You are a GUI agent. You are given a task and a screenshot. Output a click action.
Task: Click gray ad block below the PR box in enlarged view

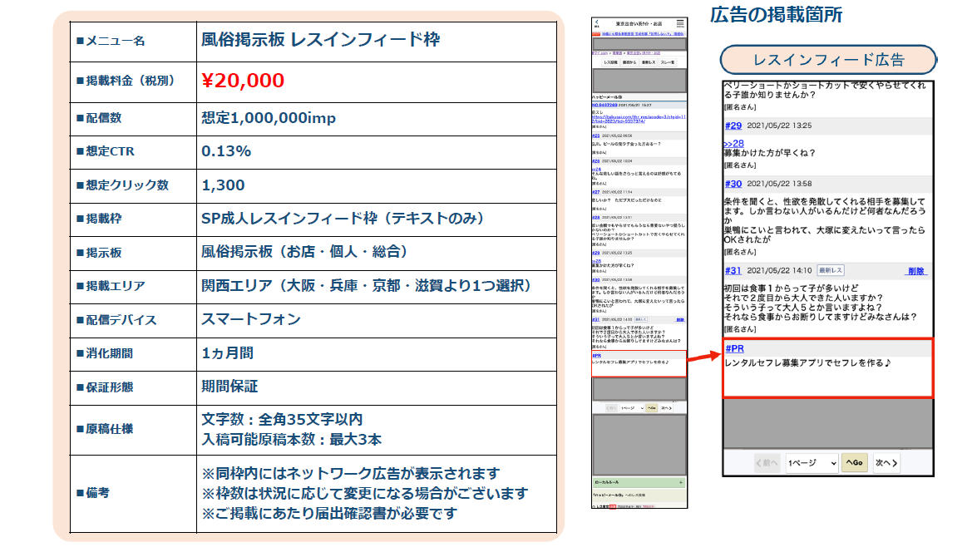827,423
